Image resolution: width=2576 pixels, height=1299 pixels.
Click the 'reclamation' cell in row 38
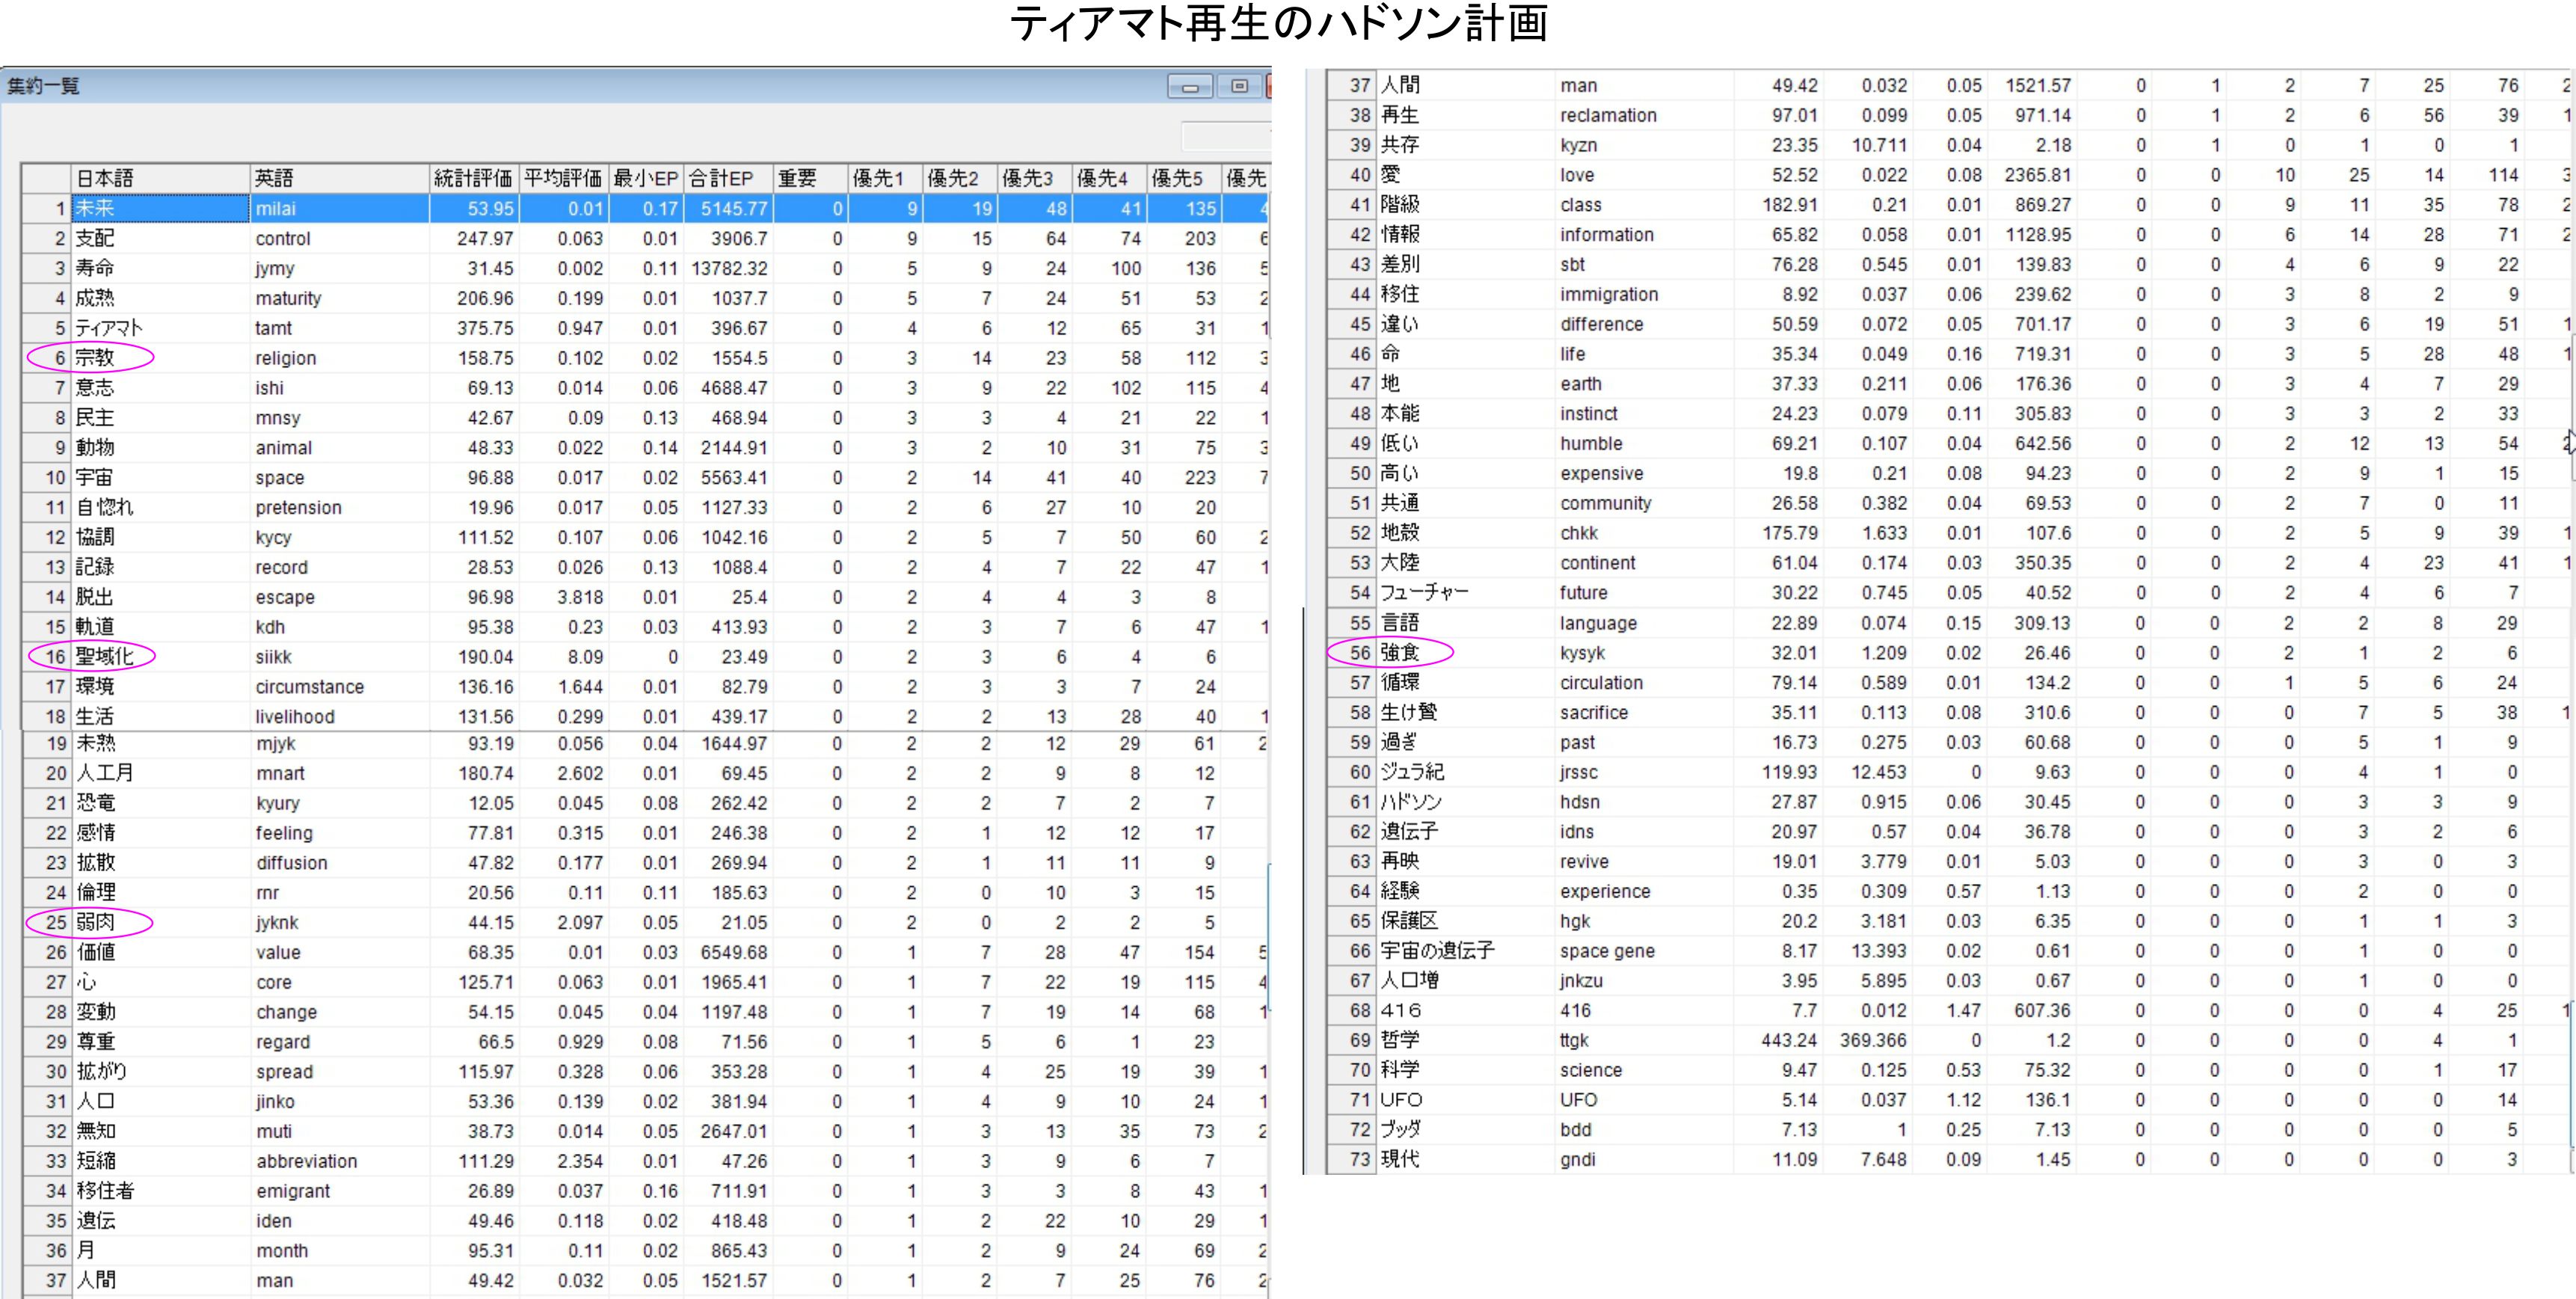click(x=1608, y=115)
